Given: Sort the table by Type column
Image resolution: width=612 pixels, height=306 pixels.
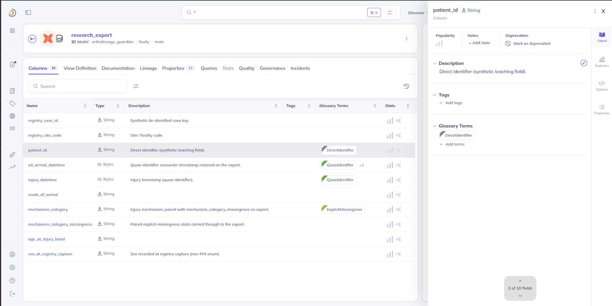Looking at the screenshot, I should 118,106.
